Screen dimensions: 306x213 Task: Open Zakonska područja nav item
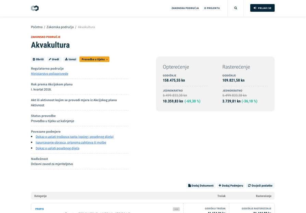pos(185,8)
